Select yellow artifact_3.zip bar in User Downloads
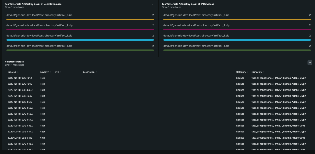 80,19
